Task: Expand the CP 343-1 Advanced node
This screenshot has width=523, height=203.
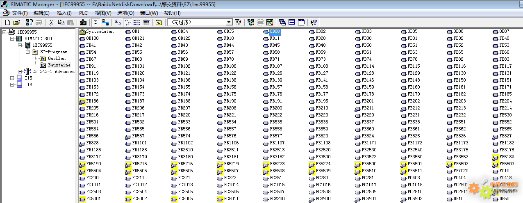Action: point(20,71)
